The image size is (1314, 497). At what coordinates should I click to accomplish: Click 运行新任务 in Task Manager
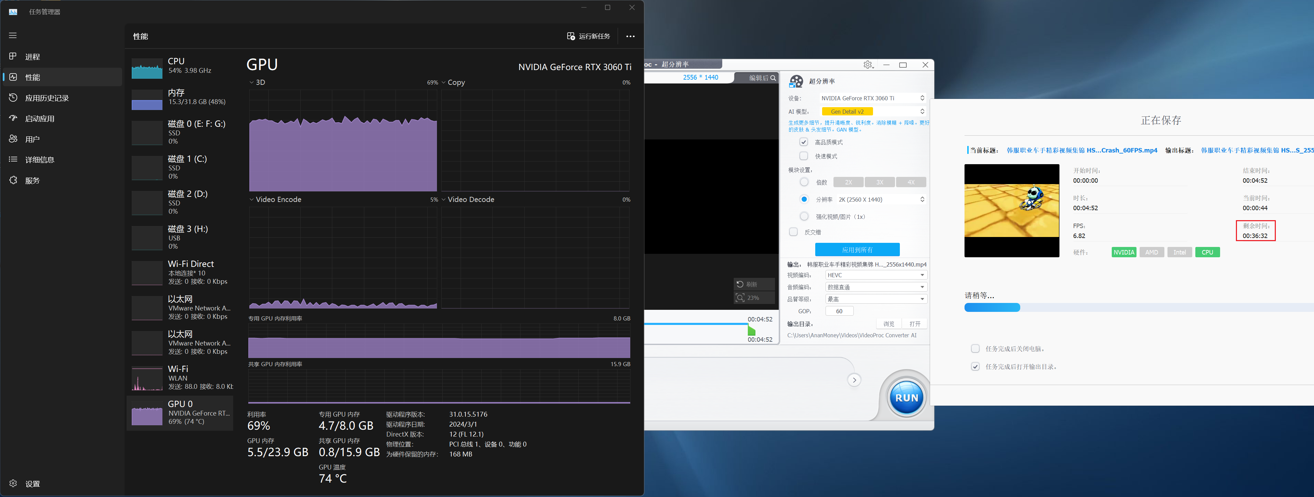point(588,36)
